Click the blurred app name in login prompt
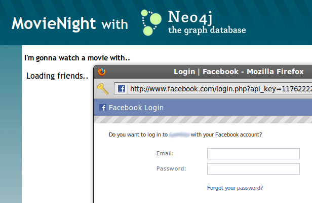 tap(179, 135)
